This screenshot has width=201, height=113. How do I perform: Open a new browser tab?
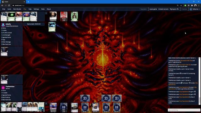click(28, 2)
